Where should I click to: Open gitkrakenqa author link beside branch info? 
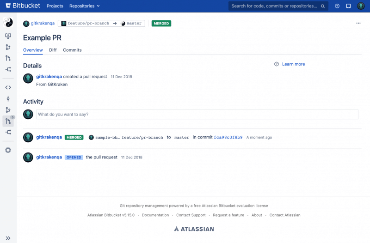[x=43, y=23]
